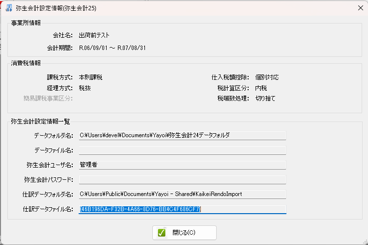Click the 仕訳データフォルダ名: label
Image resolution: width=368 pixels, height=245 pixels.
click(48, 194)
